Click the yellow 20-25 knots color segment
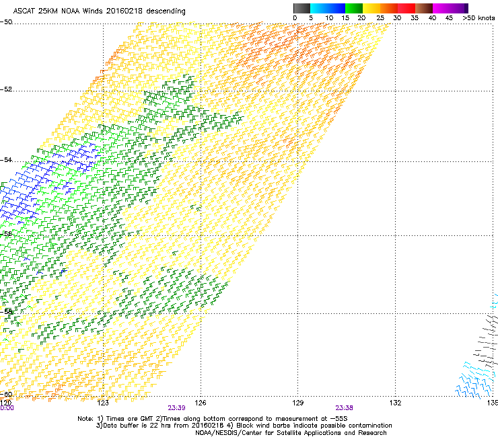 (371, 8)
